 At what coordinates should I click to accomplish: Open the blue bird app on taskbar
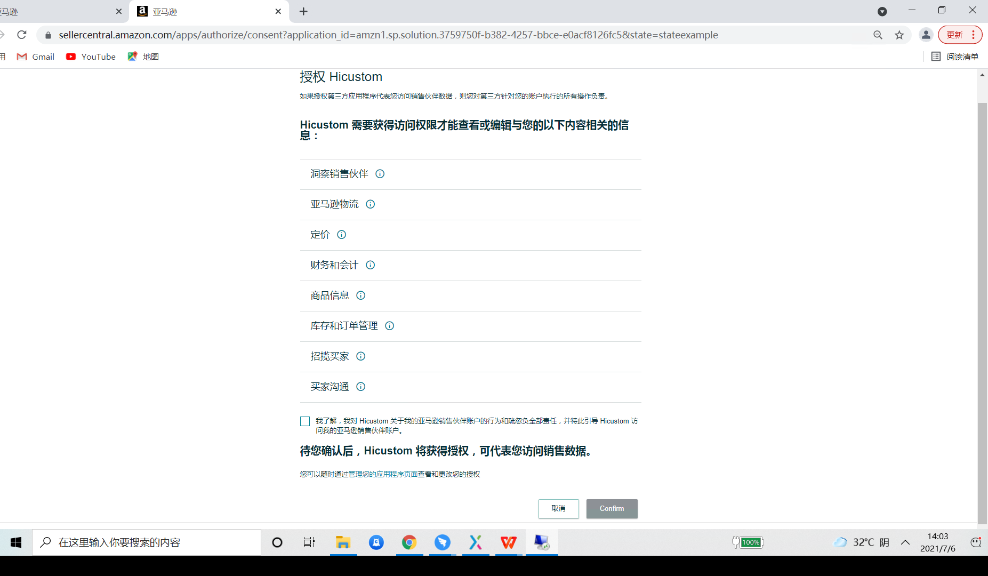[443, 542]
